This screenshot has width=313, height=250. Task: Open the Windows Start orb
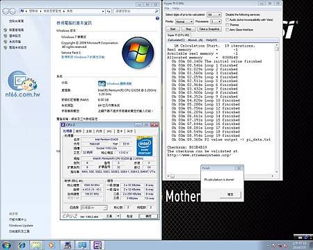click(6, 245)
